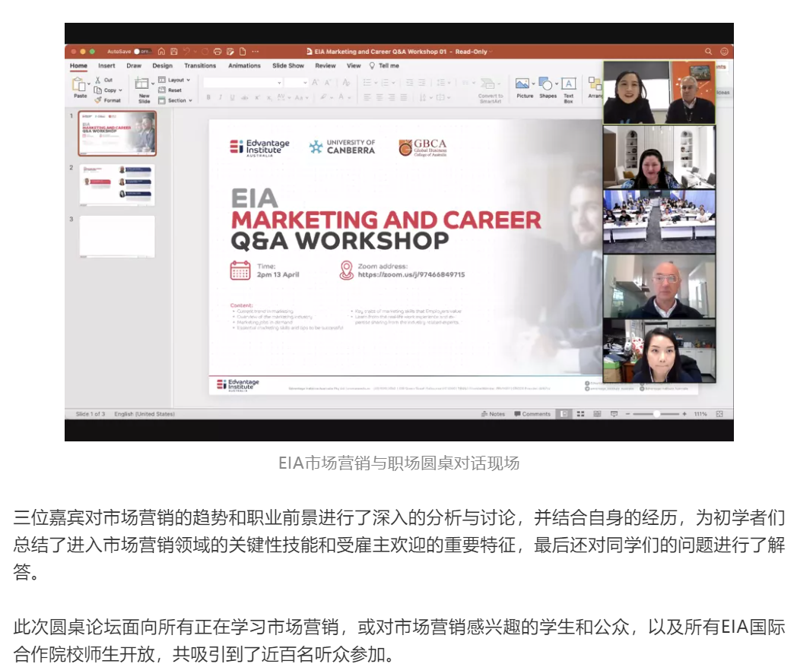The height and width of the screenshot is (667, 797).
Task: Open the Shapes gallery
Action: coord(548,86)
